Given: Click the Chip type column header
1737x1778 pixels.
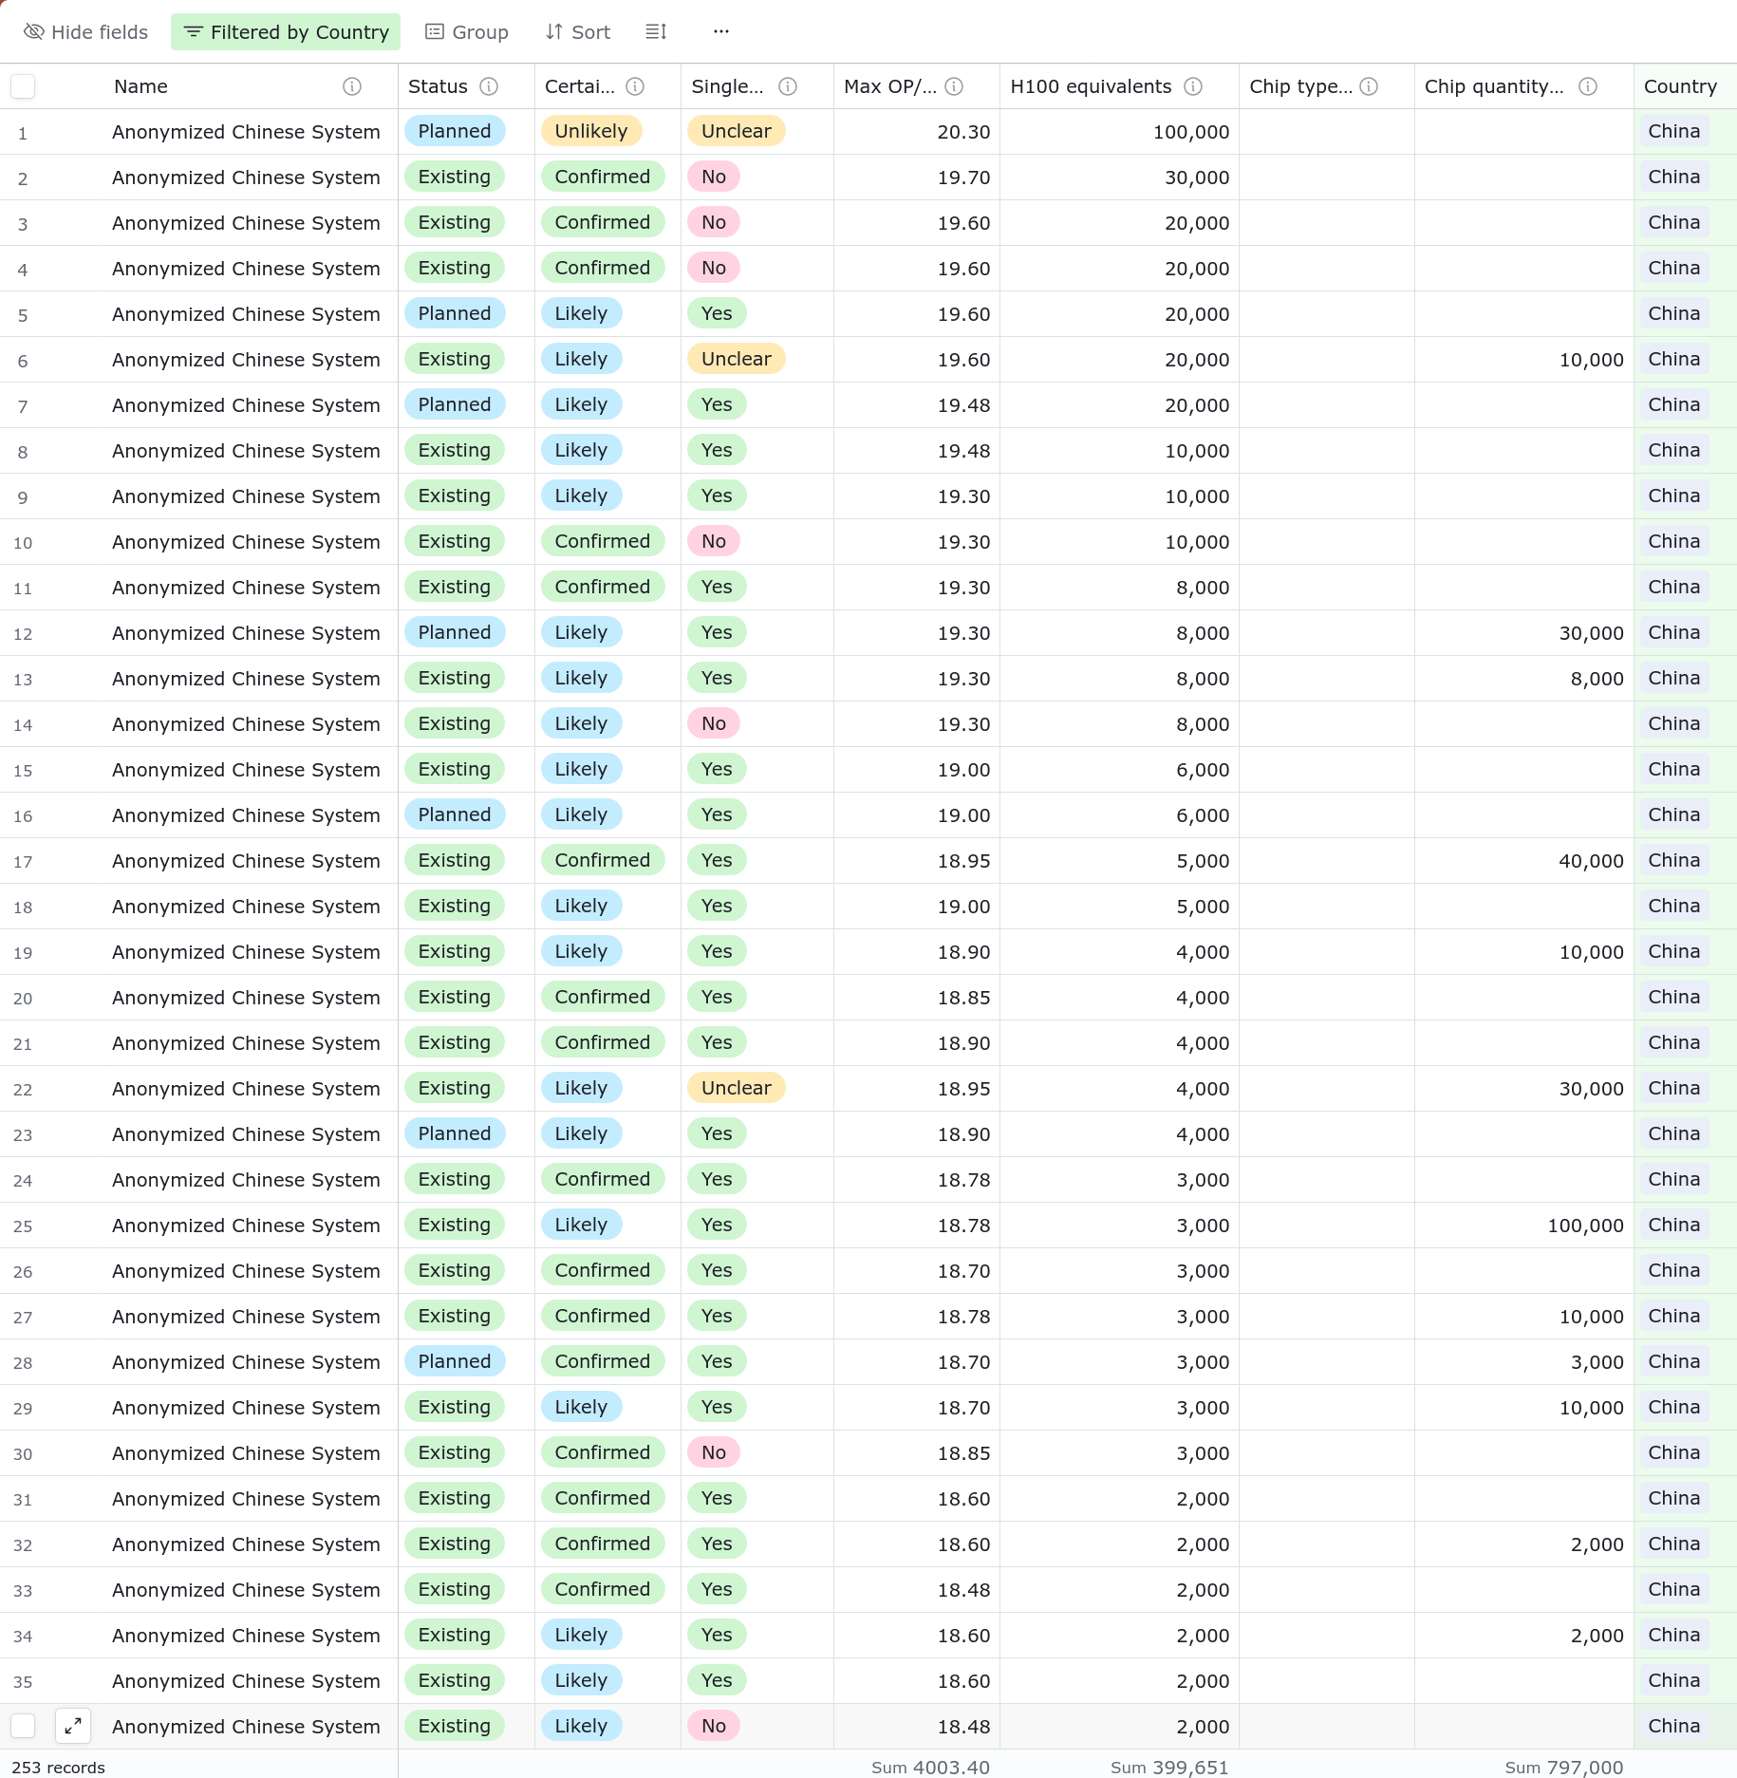Looking at the screenshot, I should coord(1300,86).
